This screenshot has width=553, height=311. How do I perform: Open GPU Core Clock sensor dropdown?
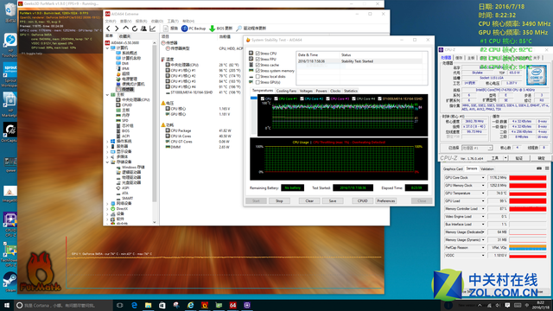click(483, 178)
